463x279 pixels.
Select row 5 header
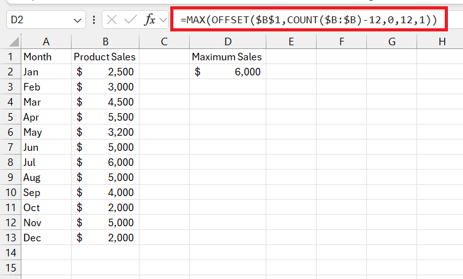pyautogui.click(x=11, y=117)
